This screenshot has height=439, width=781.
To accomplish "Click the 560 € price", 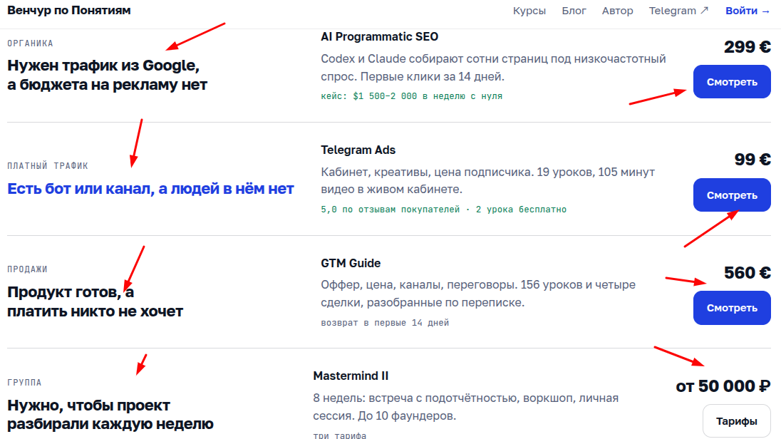I will pyautogui.click(x=747, y=273).
